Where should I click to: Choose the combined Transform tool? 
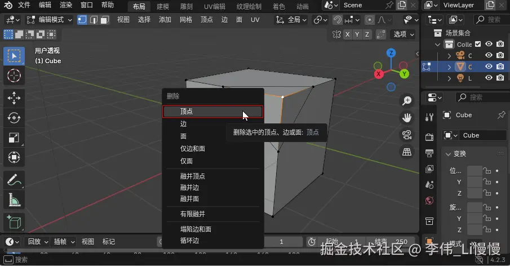[14, 157]
